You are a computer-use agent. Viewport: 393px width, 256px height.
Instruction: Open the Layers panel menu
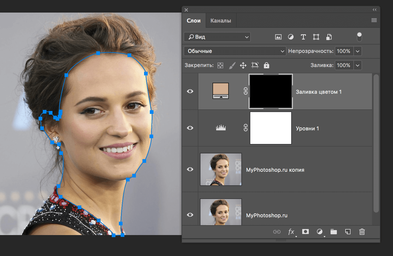pyautogui.click(x=374, y=20)
